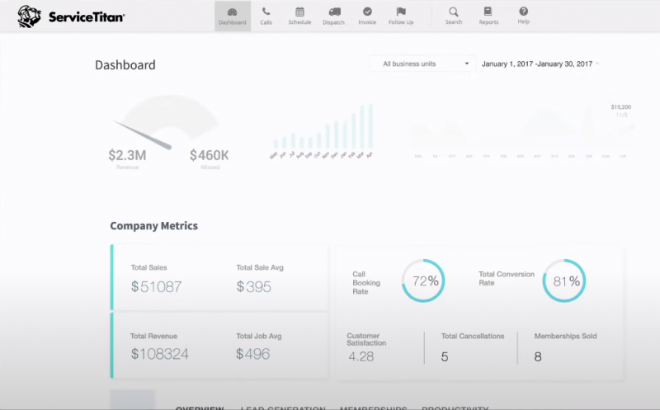Click the Total Revenue $108324 value

(x=159, y=354)
